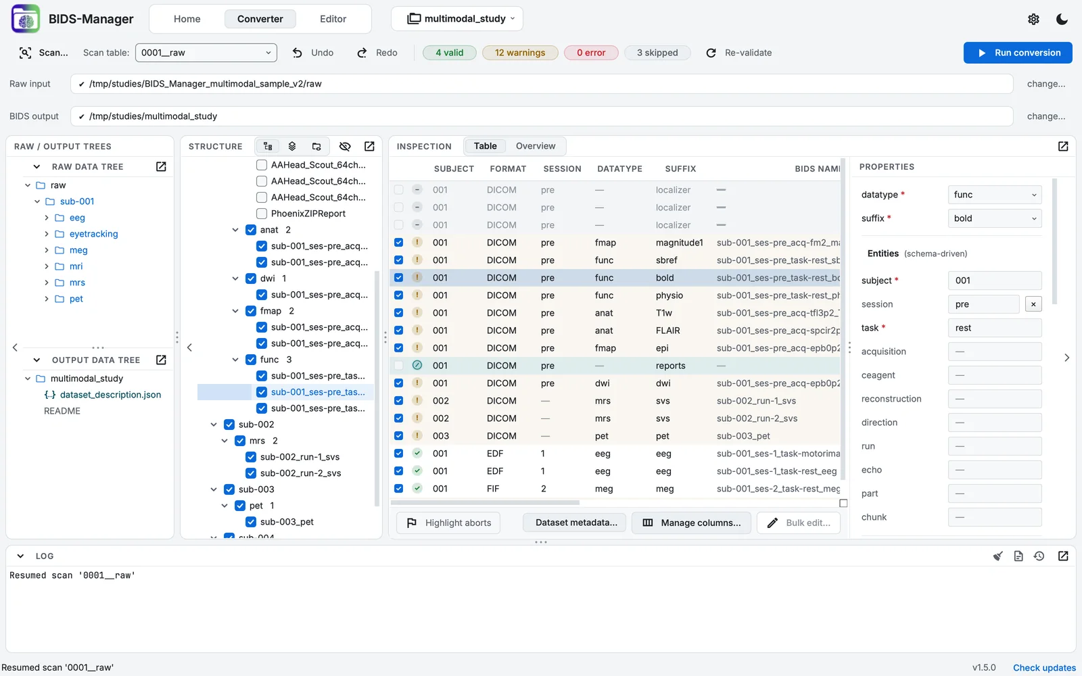Open the multimodal_study project dropdown
Image resolution: width=1082 pixels, height=676 pixels.
457,19
